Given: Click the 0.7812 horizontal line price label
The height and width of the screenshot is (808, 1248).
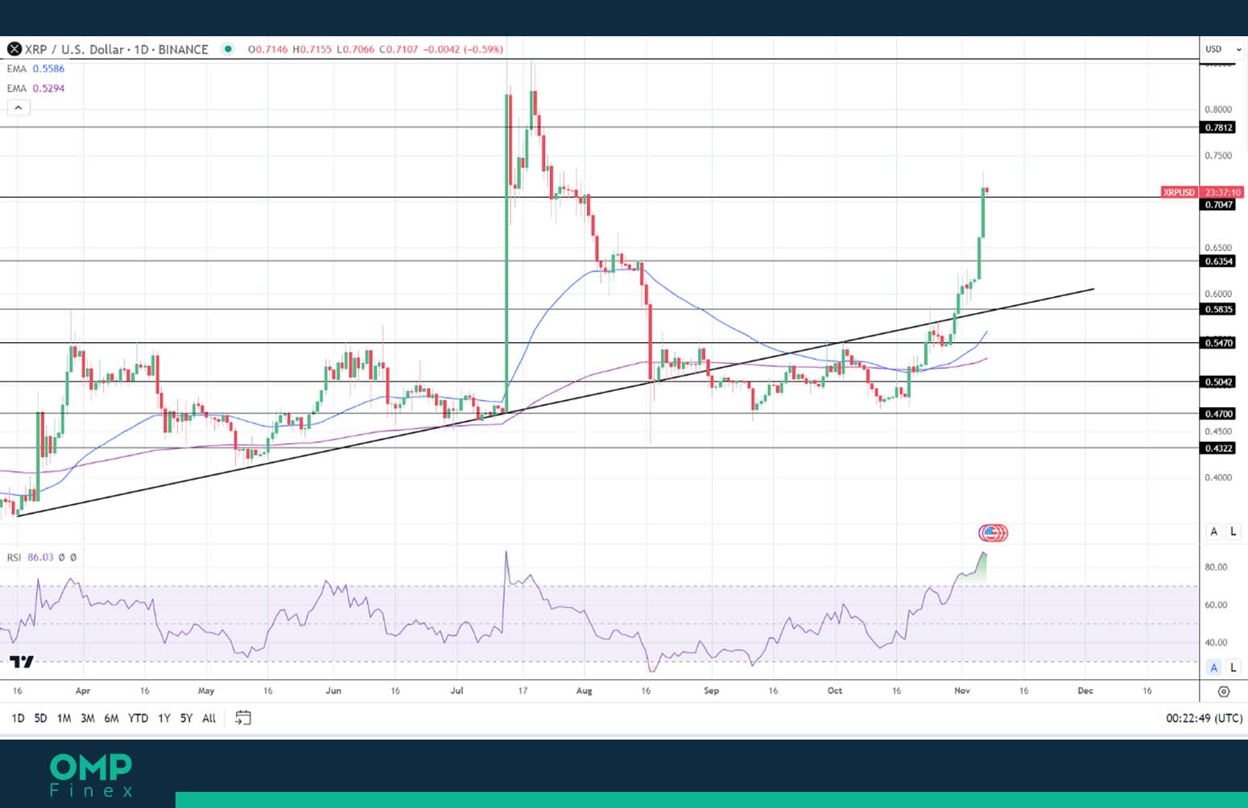Looking at the screenshot, I should tap(1217, 127).
